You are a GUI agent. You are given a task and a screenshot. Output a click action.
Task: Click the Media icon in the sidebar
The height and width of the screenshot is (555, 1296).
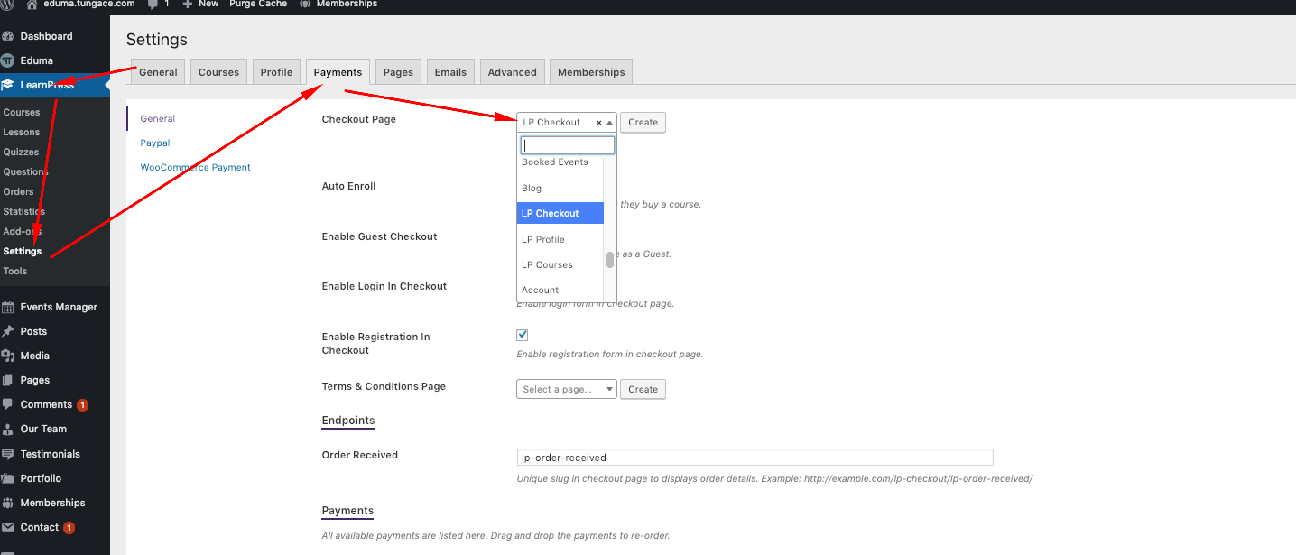(x=8, y=356)
